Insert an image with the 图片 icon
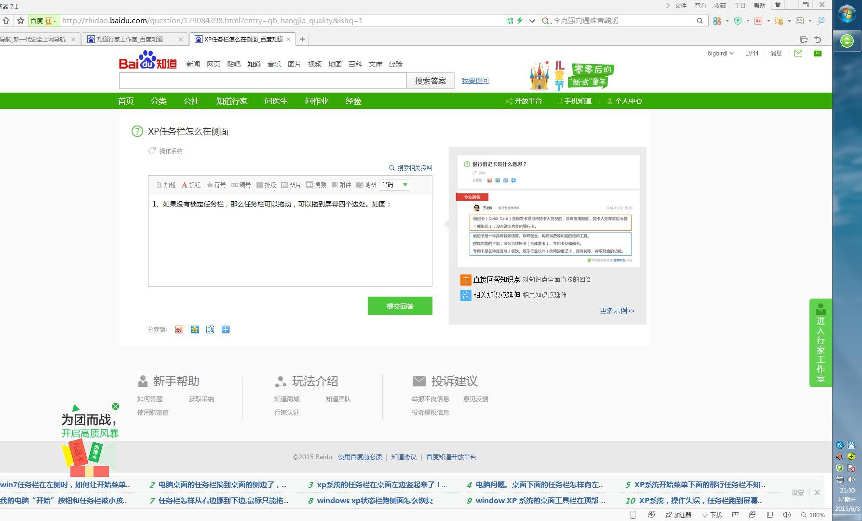Image resolution: width=862 pixels, height=521 pixels. point(291,184)
